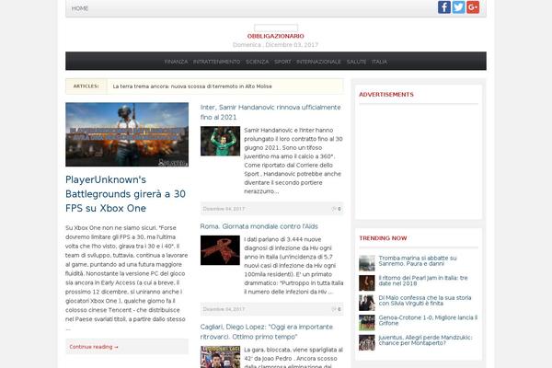The height and width of the screenshot is (368, 552).
Task: Open the INTERNAZIONALE section
Action: pos(318,62)
